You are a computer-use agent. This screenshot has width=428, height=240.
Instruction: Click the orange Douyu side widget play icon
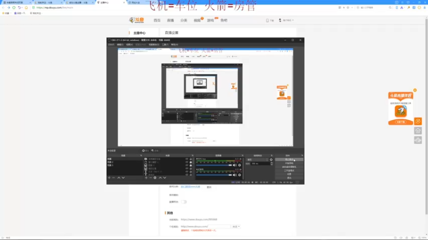418,121
